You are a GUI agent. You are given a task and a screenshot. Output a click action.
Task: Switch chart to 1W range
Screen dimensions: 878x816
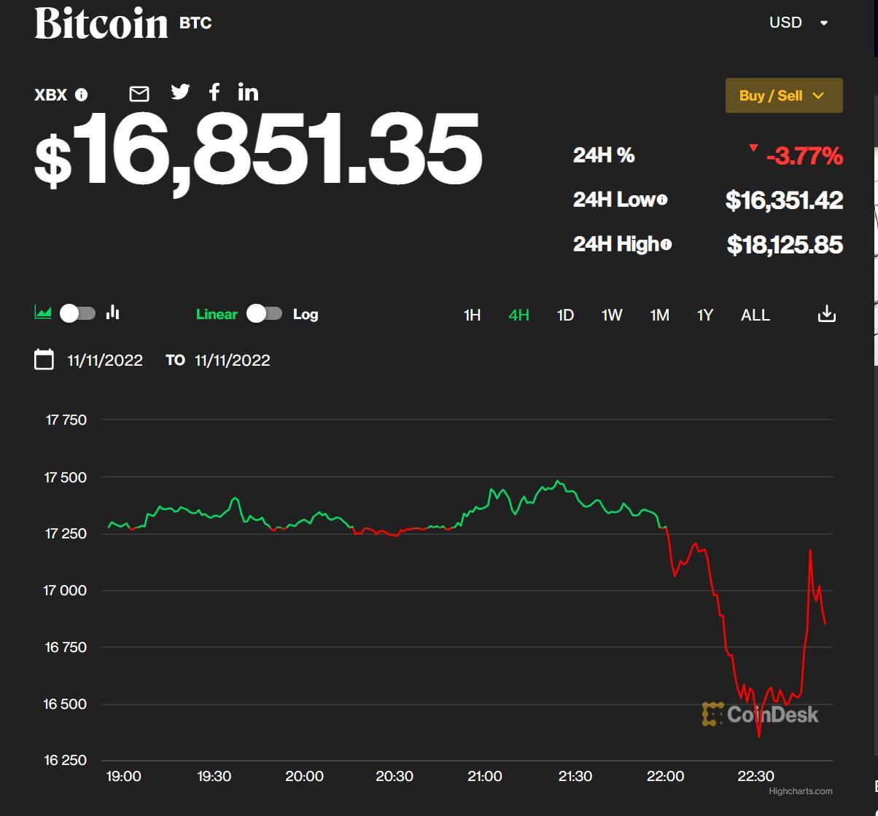tap(612, 315)
